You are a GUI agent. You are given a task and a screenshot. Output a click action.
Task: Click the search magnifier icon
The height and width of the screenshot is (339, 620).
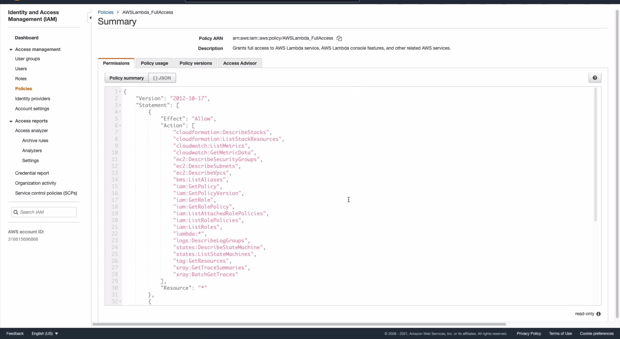15,212
